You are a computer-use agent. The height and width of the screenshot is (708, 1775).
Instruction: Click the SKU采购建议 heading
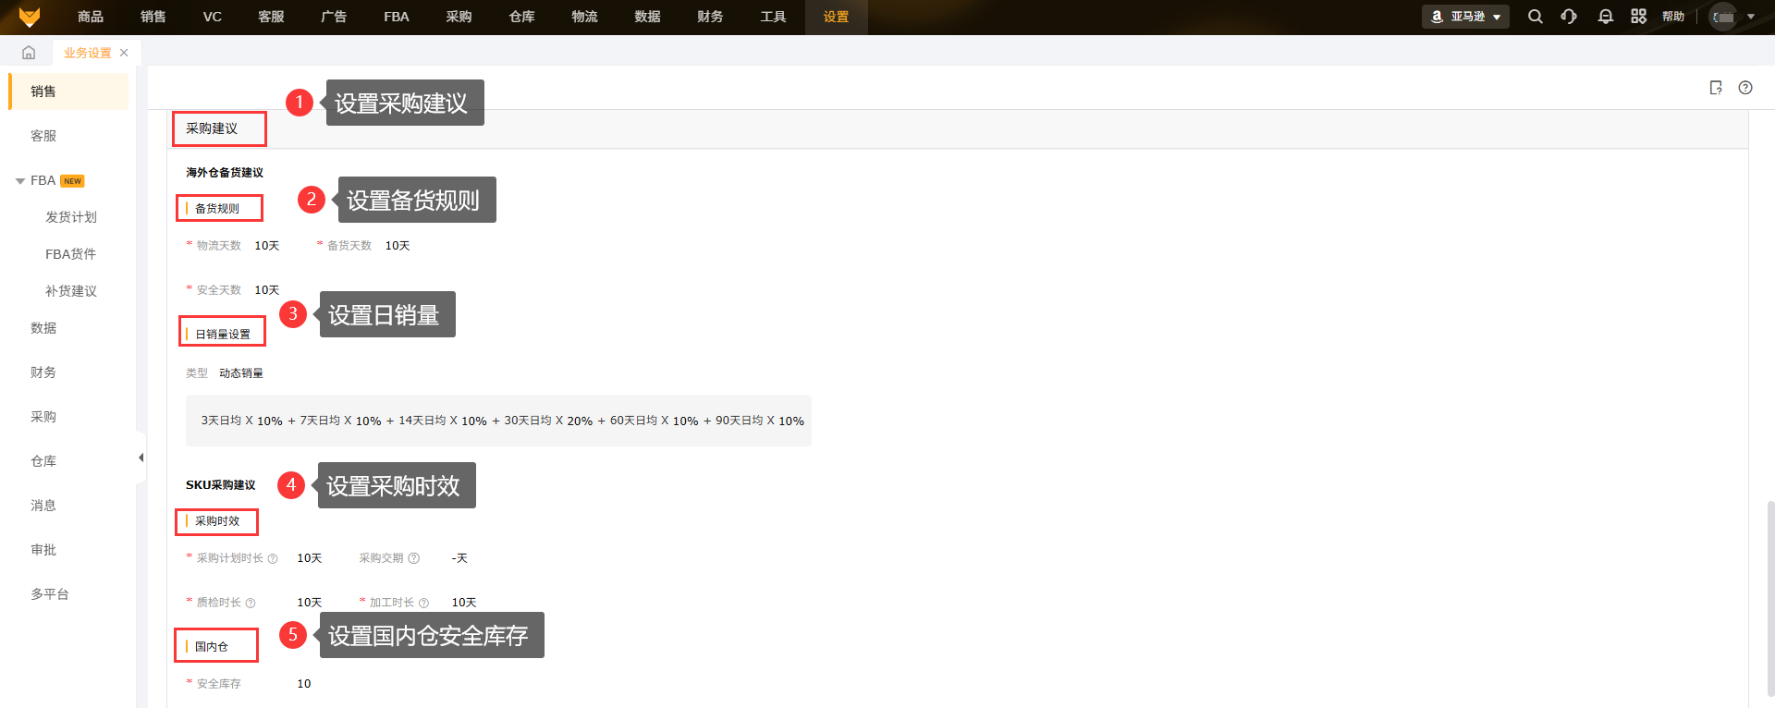click(x=221, y=485)
